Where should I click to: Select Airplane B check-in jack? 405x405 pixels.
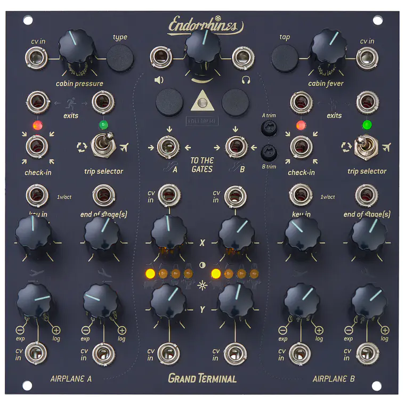coord(301,146)
